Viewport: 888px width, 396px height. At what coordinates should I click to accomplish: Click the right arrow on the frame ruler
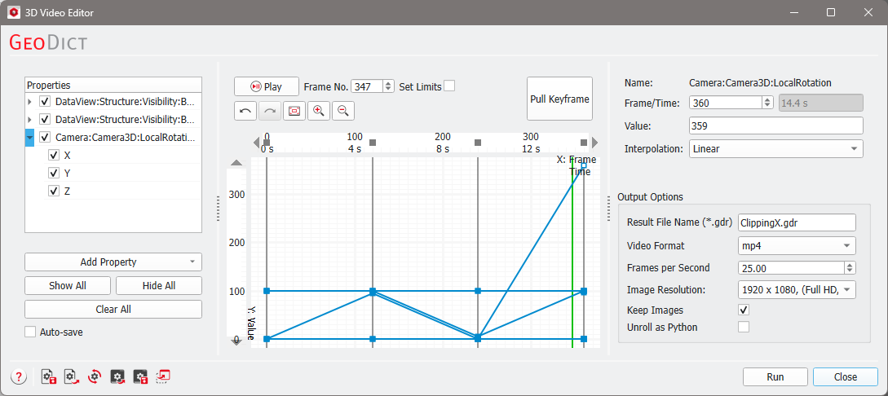pos(594,142)
